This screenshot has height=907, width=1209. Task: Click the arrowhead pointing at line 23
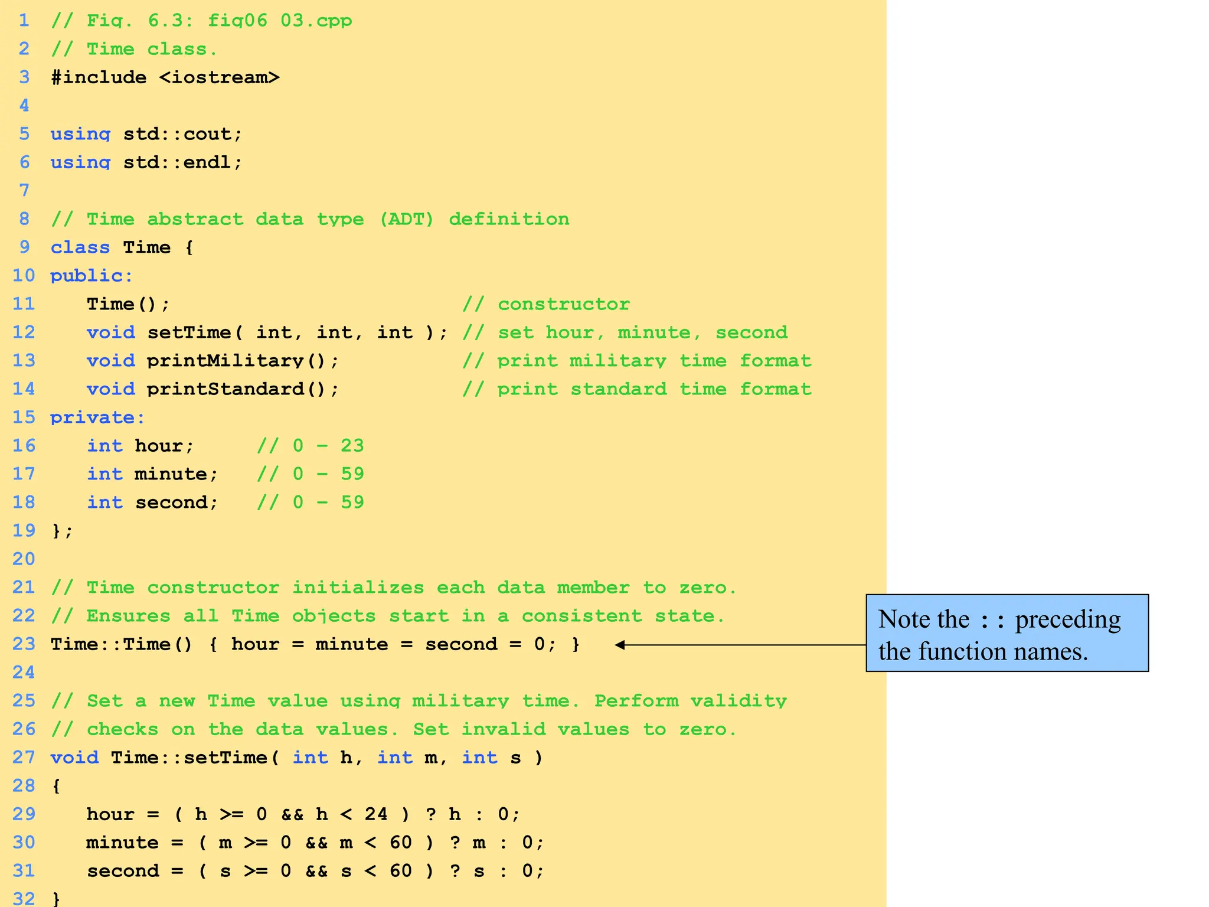click(x=620, y=645)
